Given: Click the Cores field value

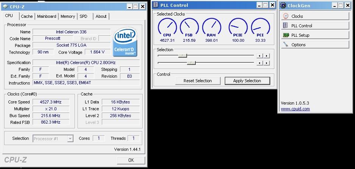Looking at the screenshot, I should click(x=99, y=138).
